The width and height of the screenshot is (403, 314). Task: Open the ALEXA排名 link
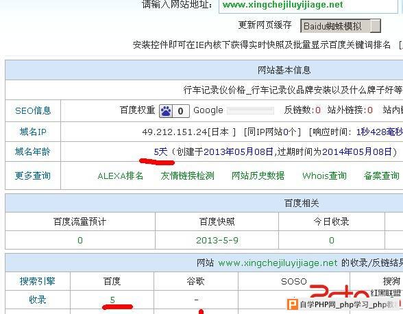click(121, 176)
